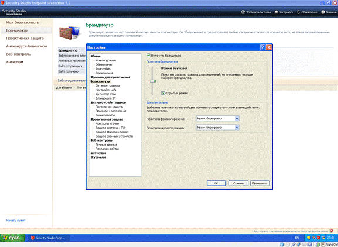Image resolution: width=338 pixels, height=247 pixels.
Task: Click the yellow shield tray icon
Action: tap(309, 238)
